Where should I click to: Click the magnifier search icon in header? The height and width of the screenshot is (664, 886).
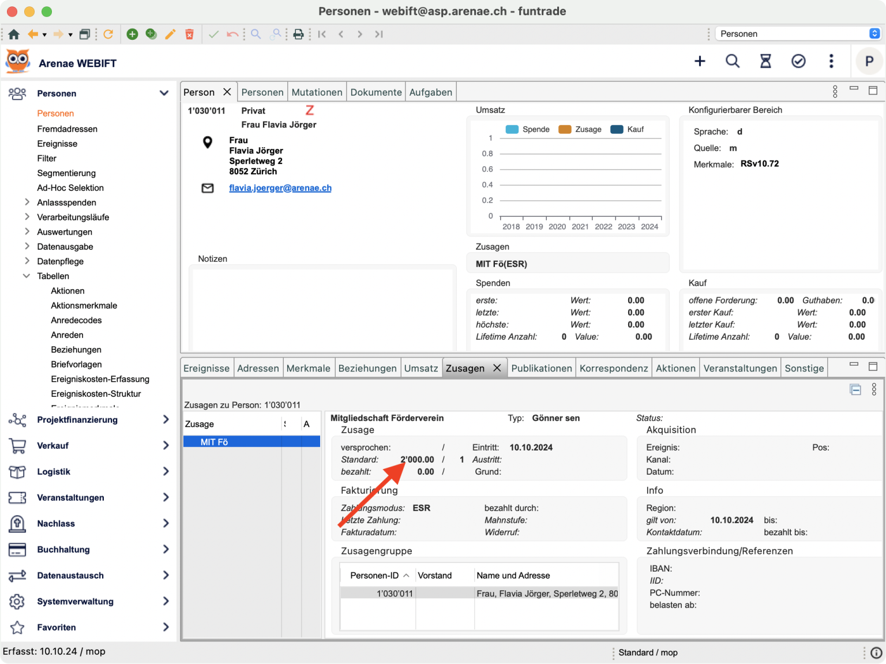(733, 61)
